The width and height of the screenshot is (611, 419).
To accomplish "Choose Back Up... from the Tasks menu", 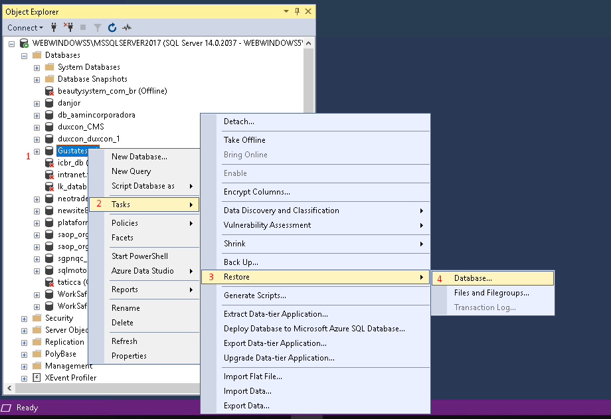I will tap(240, 262).
